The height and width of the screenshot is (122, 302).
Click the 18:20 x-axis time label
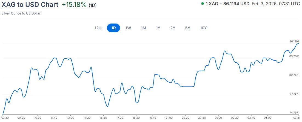pyautogui.click(x=136, y=117)
